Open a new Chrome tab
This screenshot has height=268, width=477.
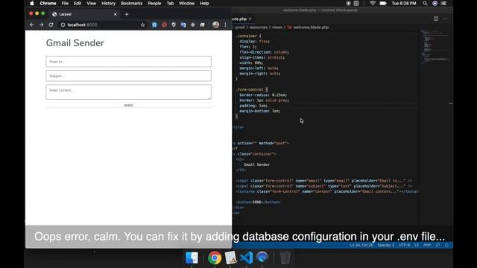[127, 14]
